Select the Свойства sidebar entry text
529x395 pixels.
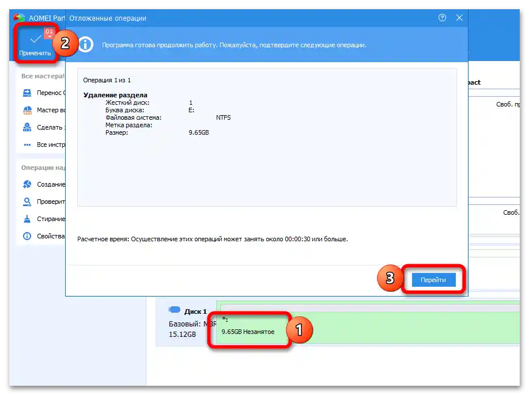(x=51, y=236)
